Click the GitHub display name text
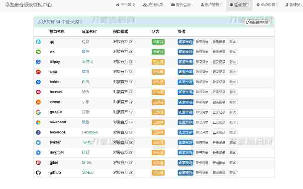Screen dimensions: 303x189 [88, 173]
